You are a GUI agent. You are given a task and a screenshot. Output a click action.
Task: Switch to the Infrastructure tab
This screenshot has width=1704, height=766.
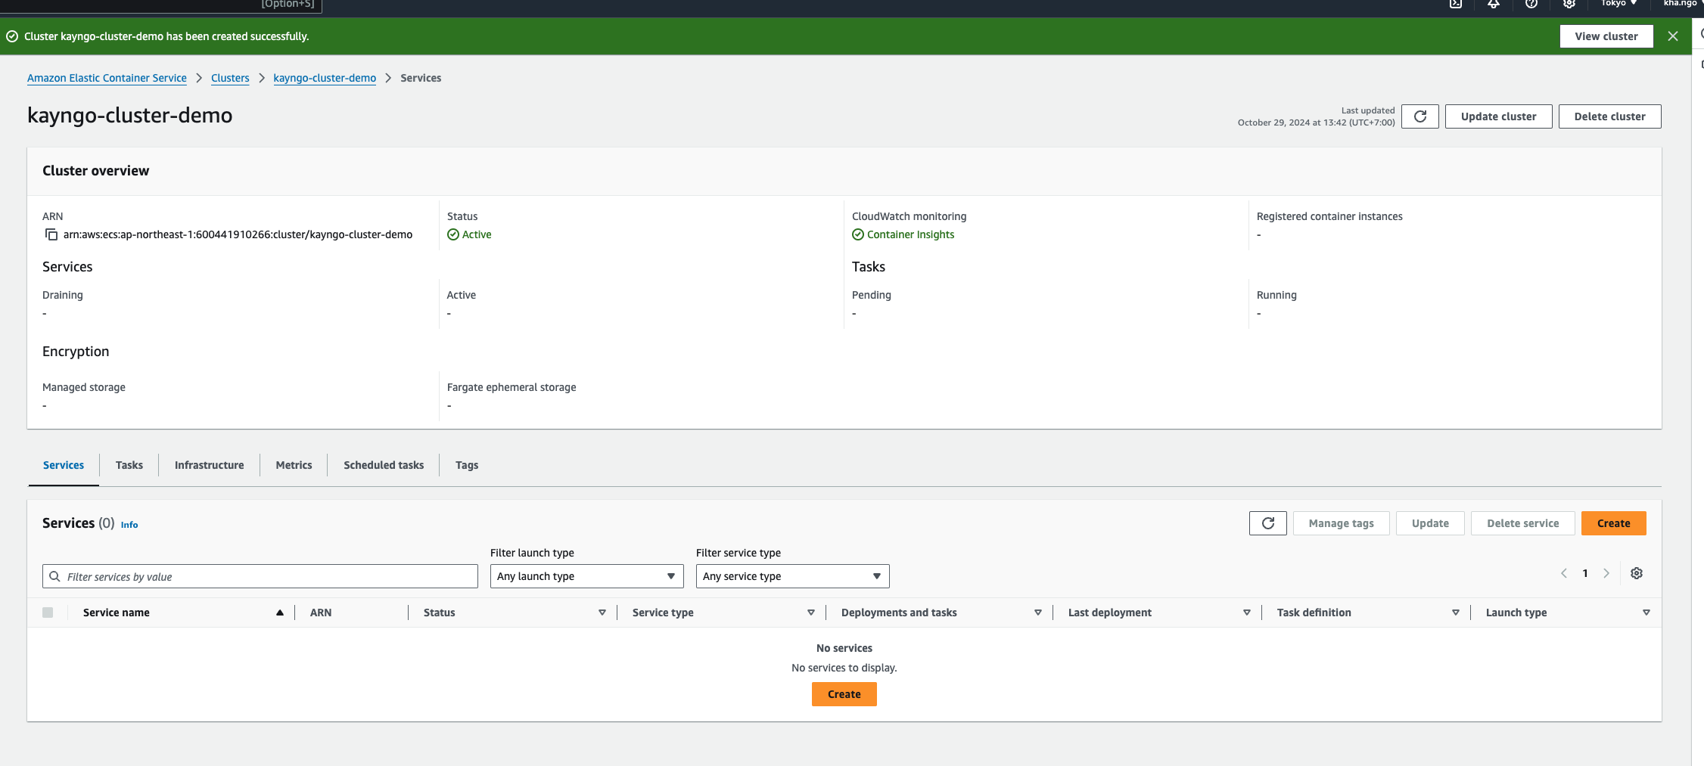(209, 465)
